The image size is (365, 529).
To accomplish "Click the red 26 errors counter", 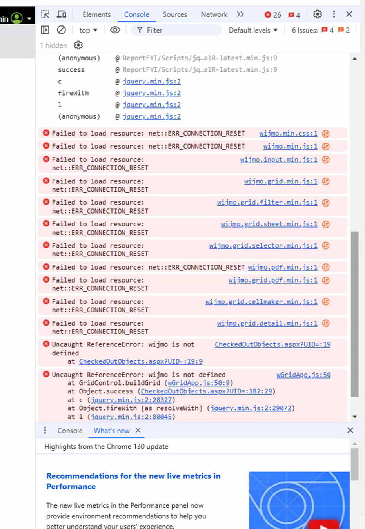I will (x=273, y=15).
